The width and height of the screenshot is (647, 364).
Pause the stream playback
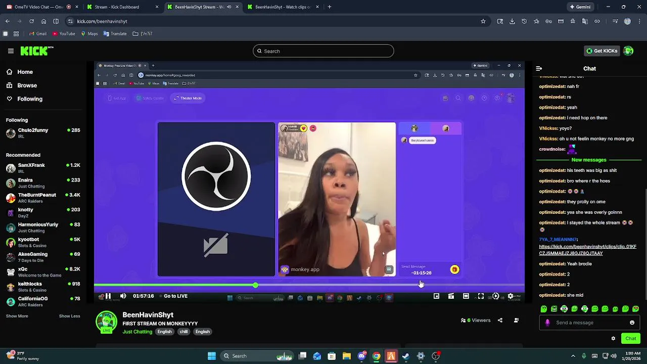click(108, 296)
